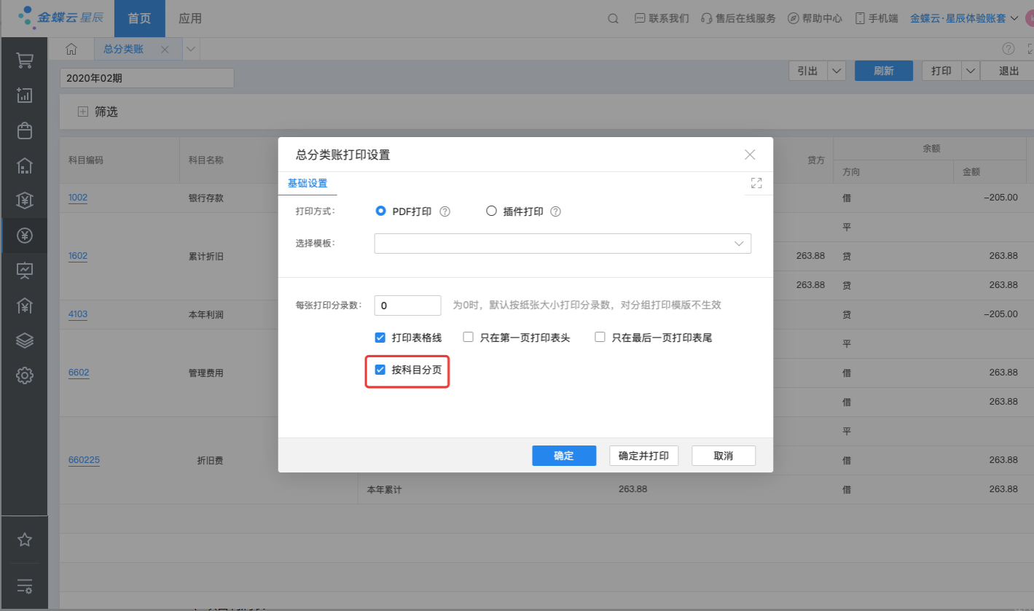1034x611 pixels.
Task: Open the shopping cart sidebar icon
Action: [x=24, y=61]
